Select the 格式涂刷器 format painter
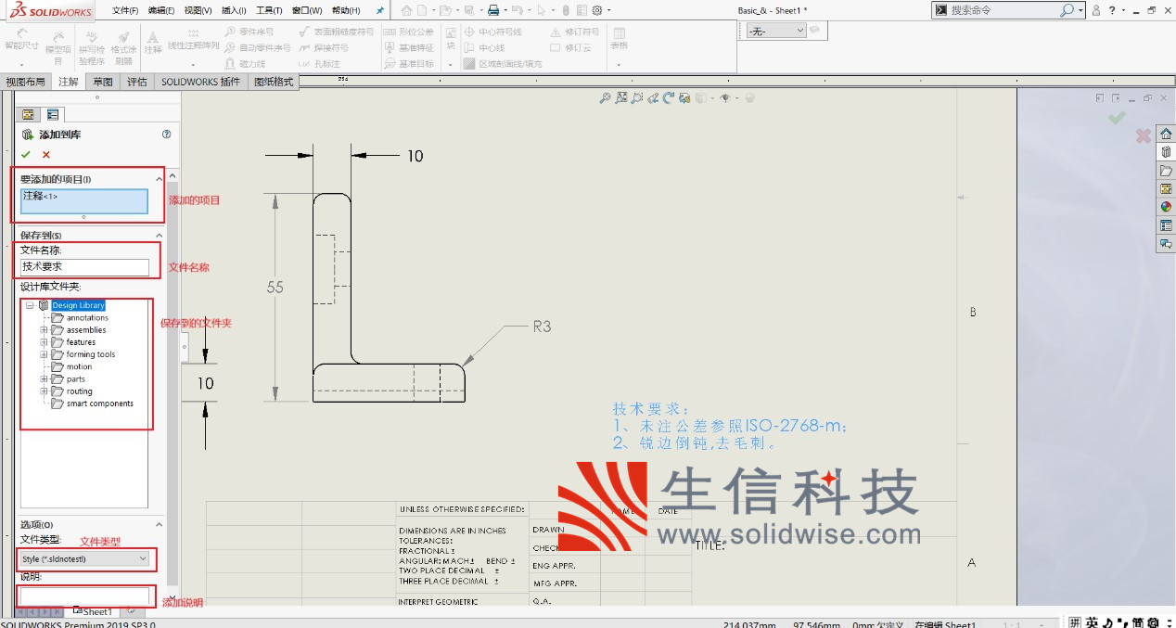Image resolution: width=1176 pixels, height=628 pixels. (123, 46)
